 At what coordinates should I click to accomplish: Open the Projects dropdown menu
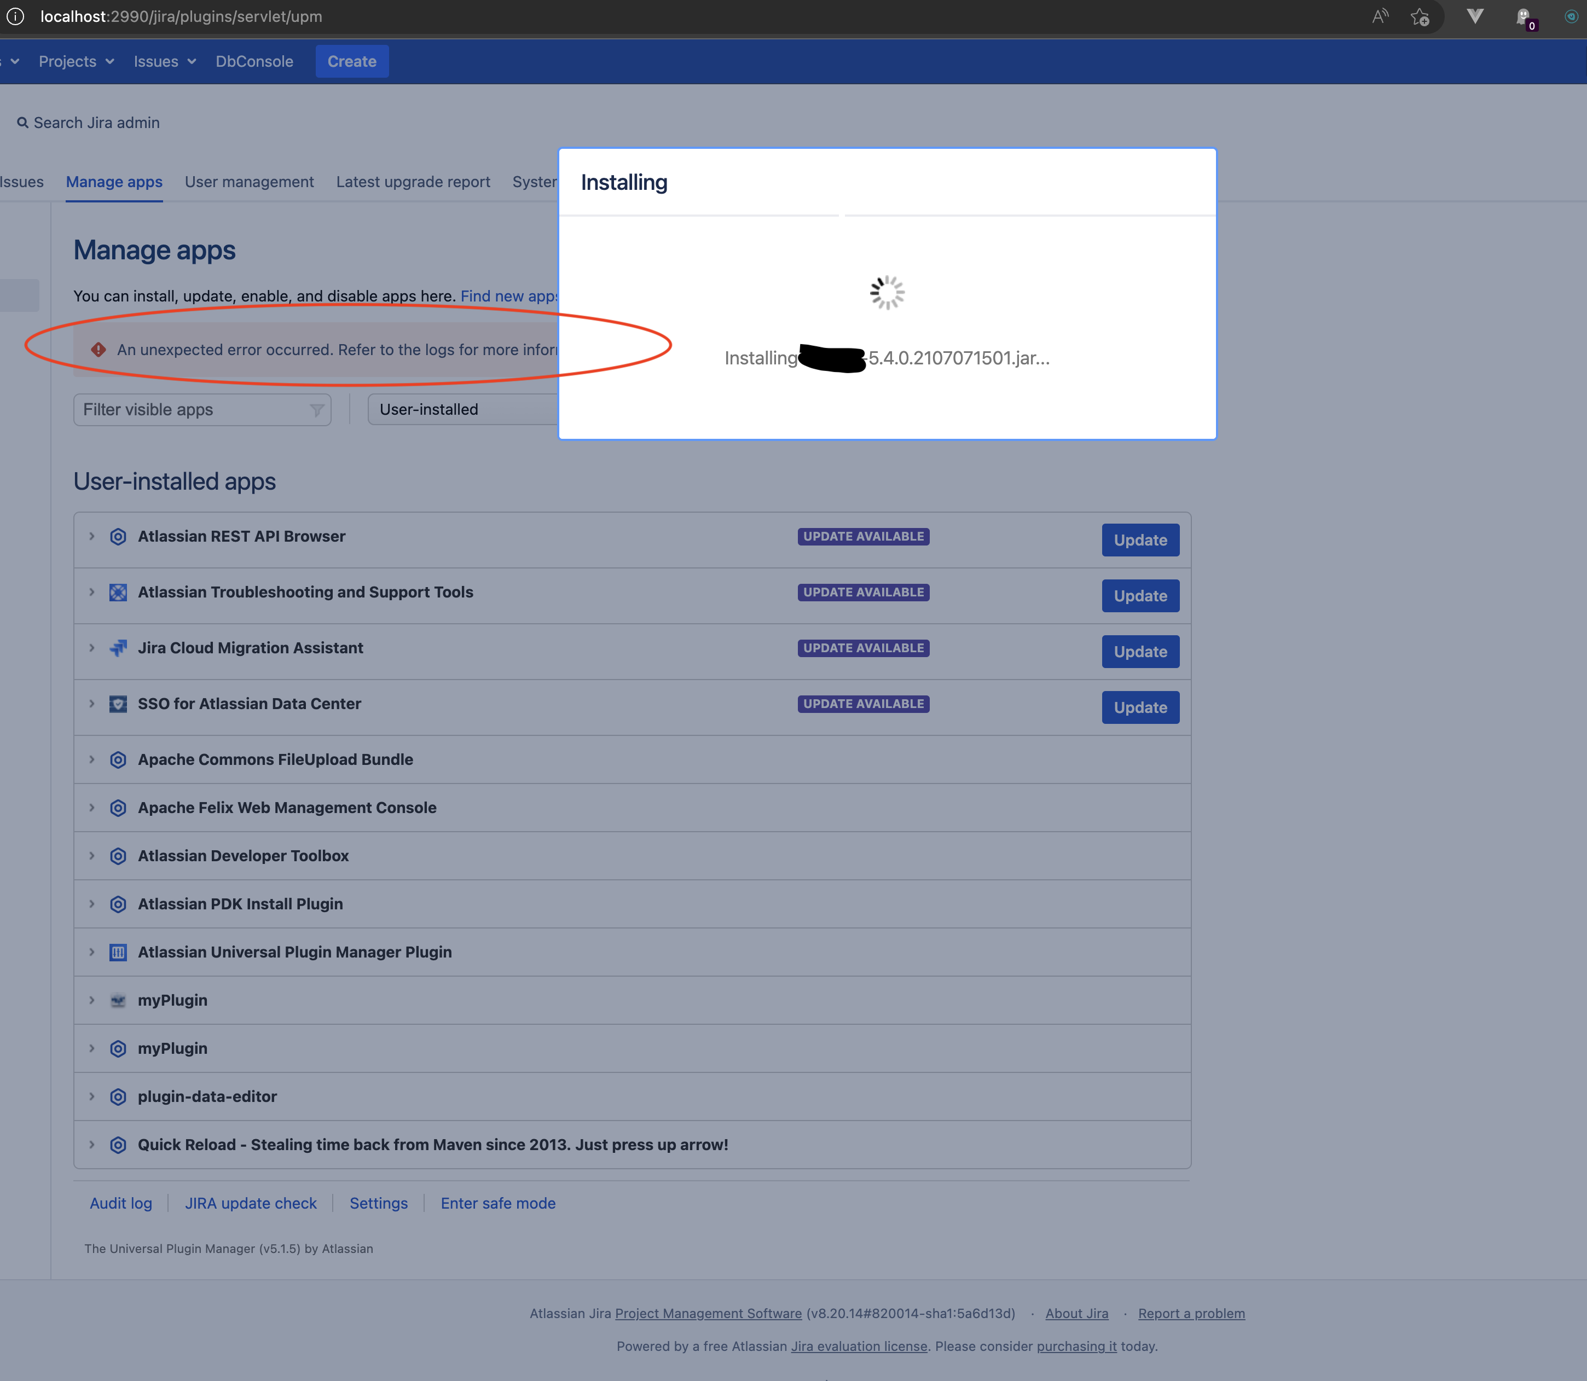76,62
